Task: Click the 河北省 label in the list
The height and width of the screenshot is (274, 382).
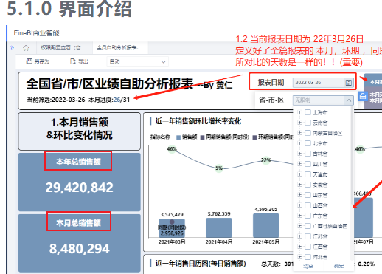Action: tap(320, 257)
